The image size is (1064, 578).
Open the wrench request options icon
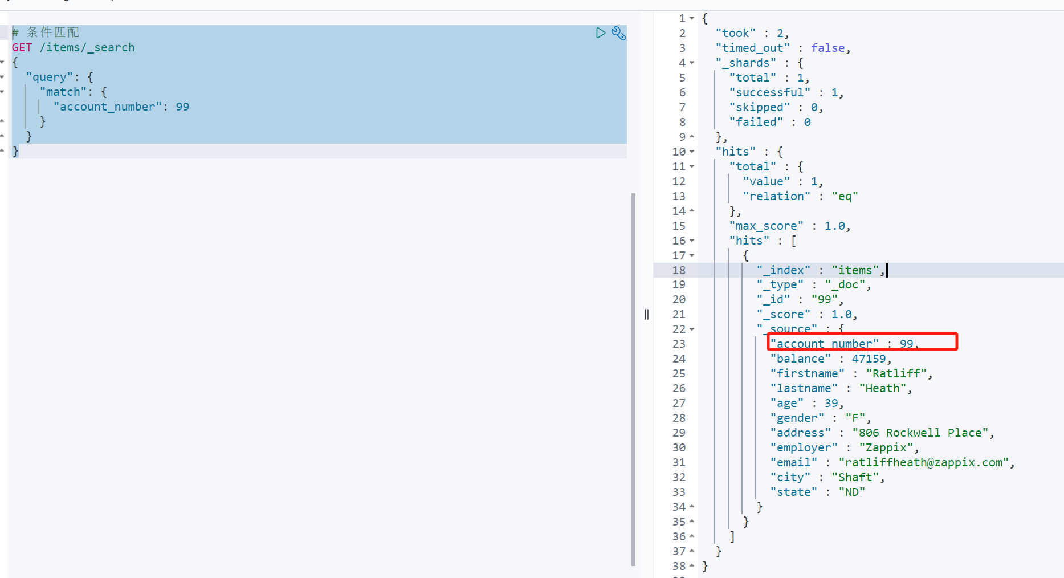(x=618, y=33)
